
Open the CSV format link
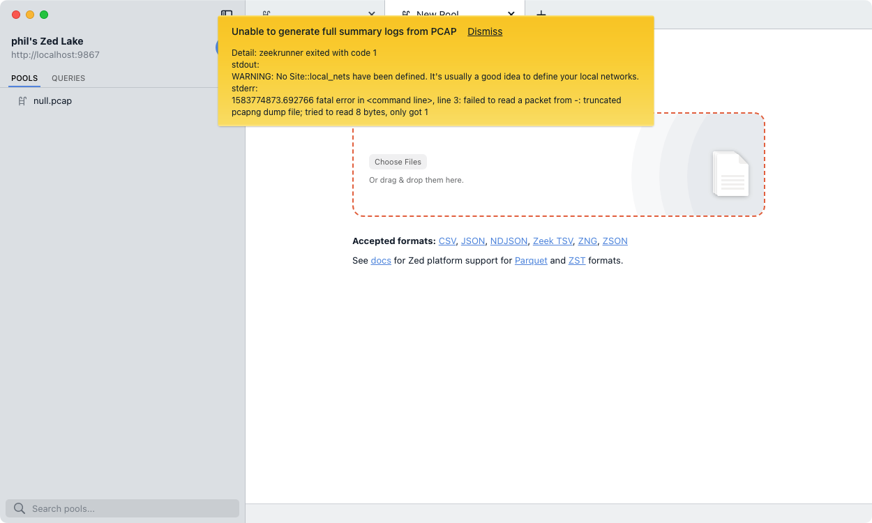pyautogui.click(x=447, y=241)
